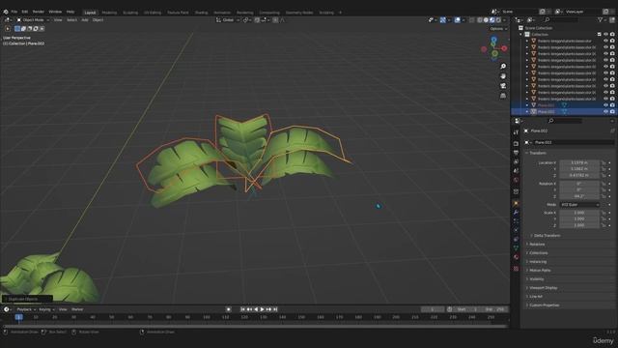The height and width of the screenshot is (348, 618).
Task: Click the Rotation Z value field
Action: click(x=579, y=196)
